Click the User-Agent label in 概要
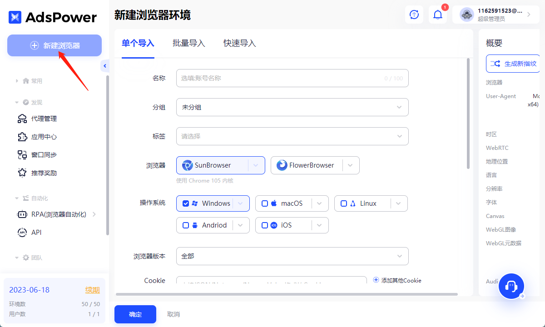545x327 pixels. (501, 96)
